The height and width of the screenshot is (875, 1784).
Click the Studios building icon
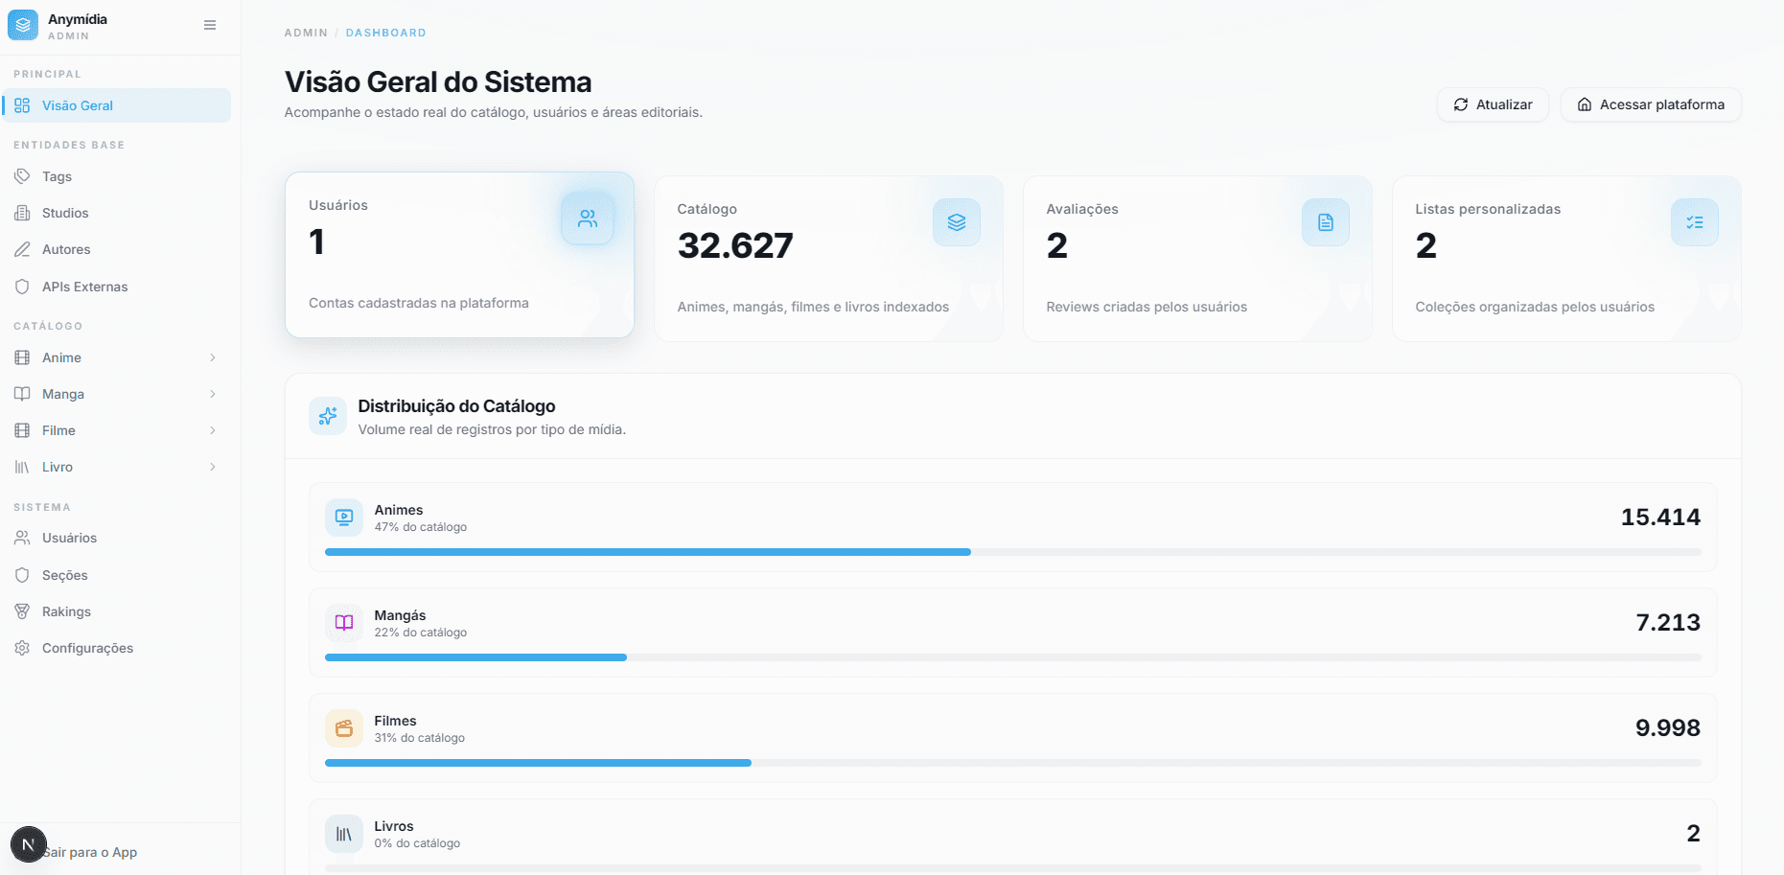click(x=22, y=213)
